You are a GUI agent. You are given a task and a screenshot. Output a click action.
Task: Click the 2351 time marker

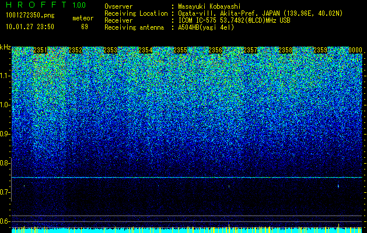coord(40,50)
